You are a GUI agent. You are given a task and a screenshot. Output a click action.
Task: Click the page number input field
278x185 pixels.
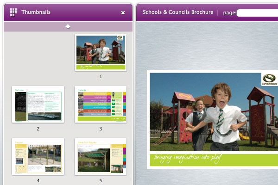(x=257, y=13)
